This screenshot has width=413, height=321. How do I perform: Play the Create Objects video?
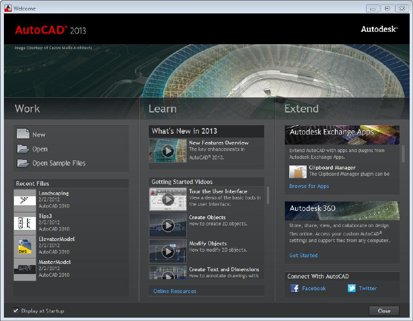click(x=168, y=225)
